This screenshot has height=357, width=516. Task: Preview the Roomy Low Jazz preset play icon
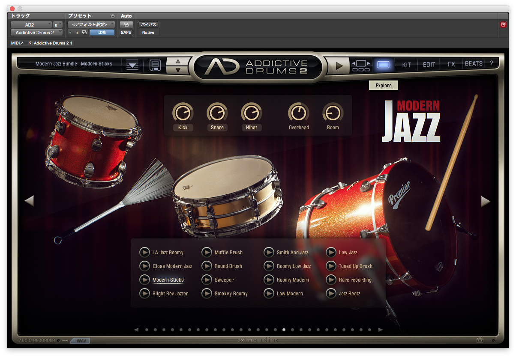click(x=269, y=266)
